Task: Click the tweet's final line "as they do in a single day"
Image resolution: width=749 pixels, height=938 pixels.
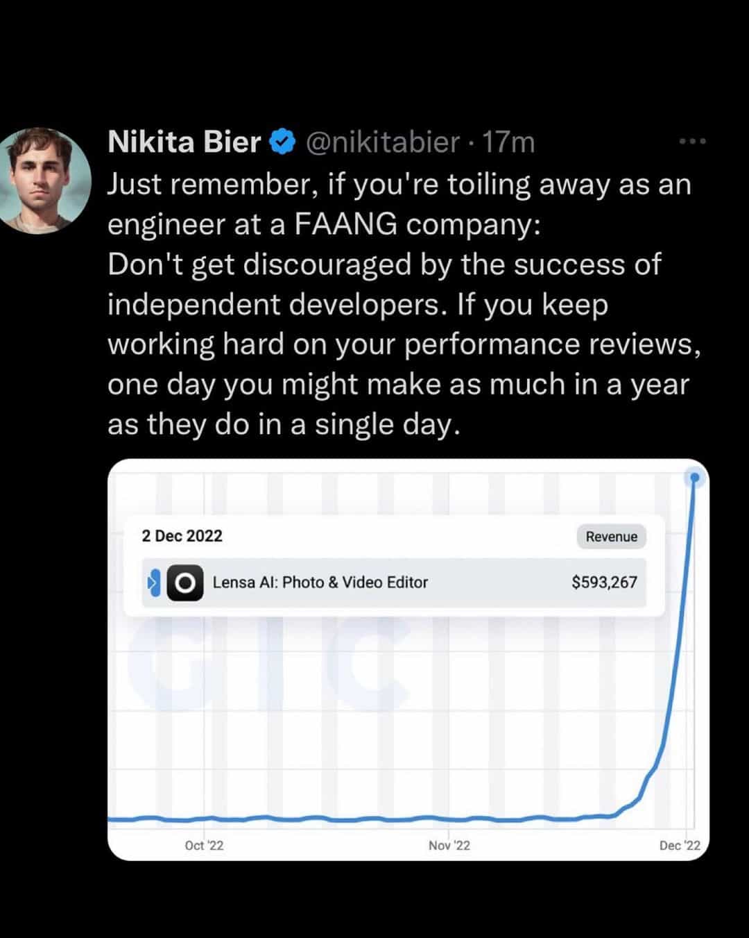Action: click(x=283, y=424)
